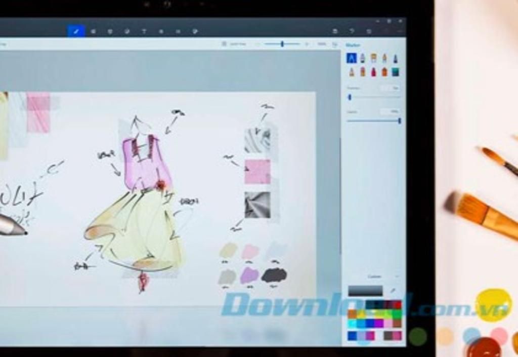
Task: Zoom out with the minus button
Action: pos(257,44)
